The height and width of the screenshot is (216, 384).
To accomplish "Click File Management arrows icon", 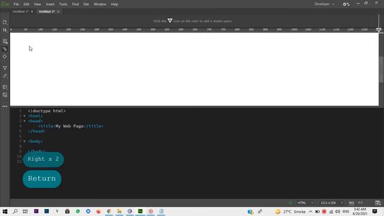I will pyautogui.click(x=5, y=30).
